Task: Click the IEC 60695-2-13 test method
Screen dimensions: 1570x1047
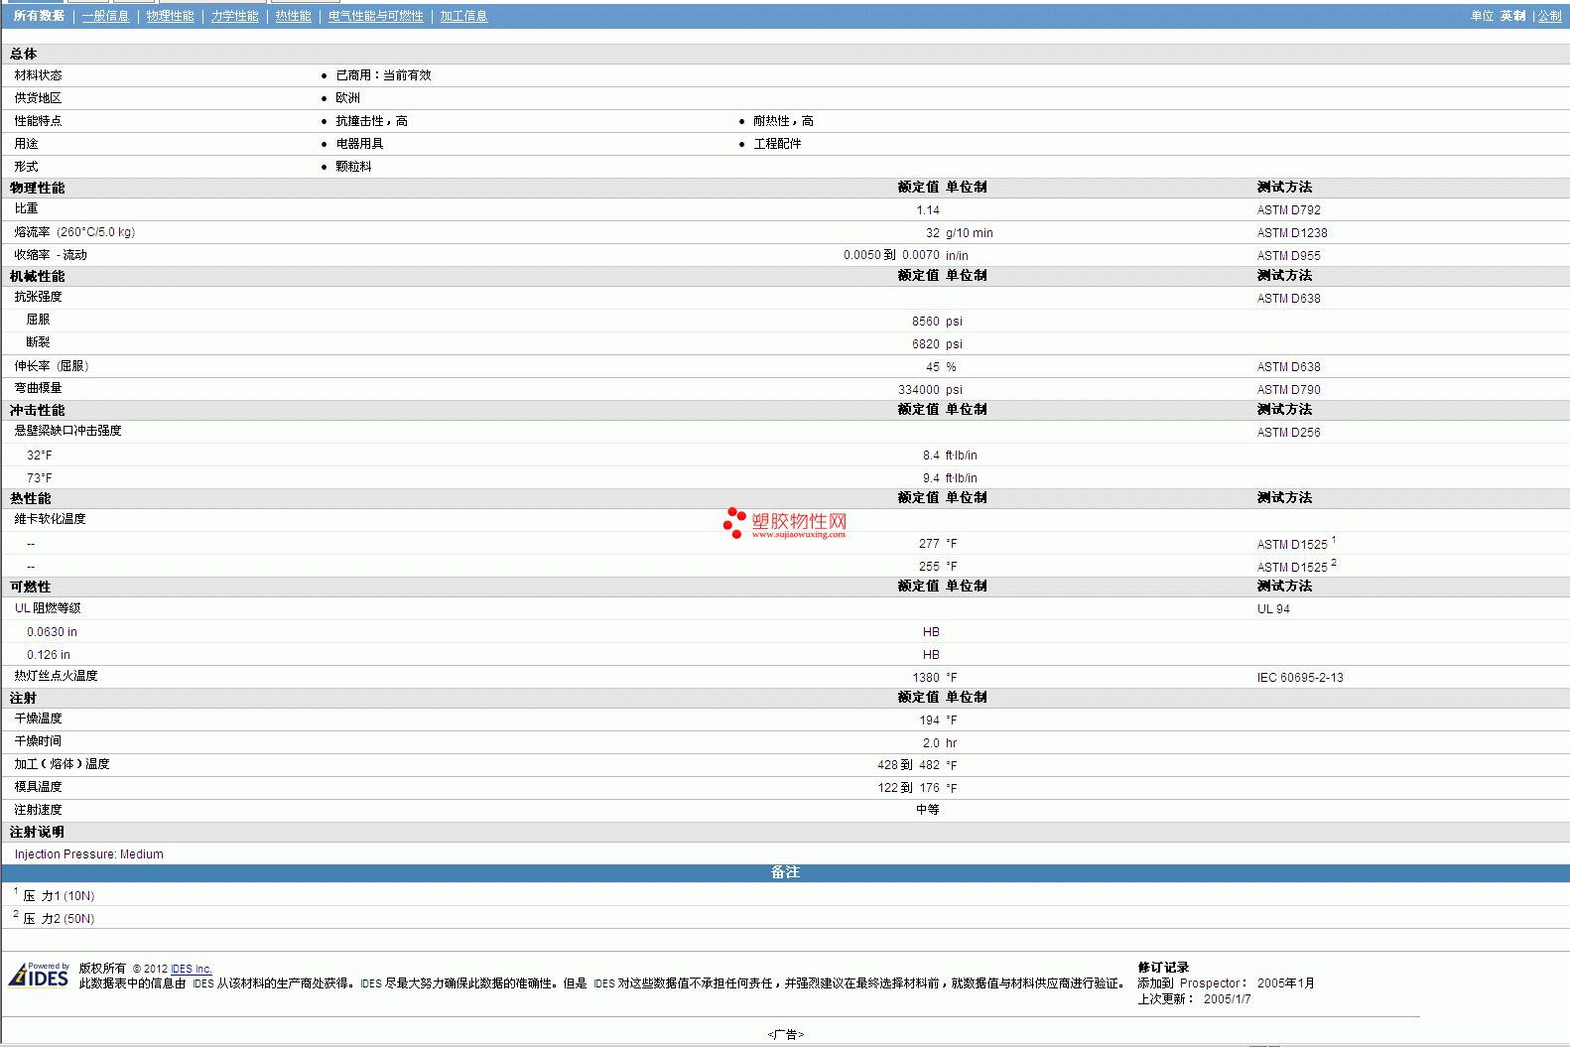Action: coord(1300,678)
